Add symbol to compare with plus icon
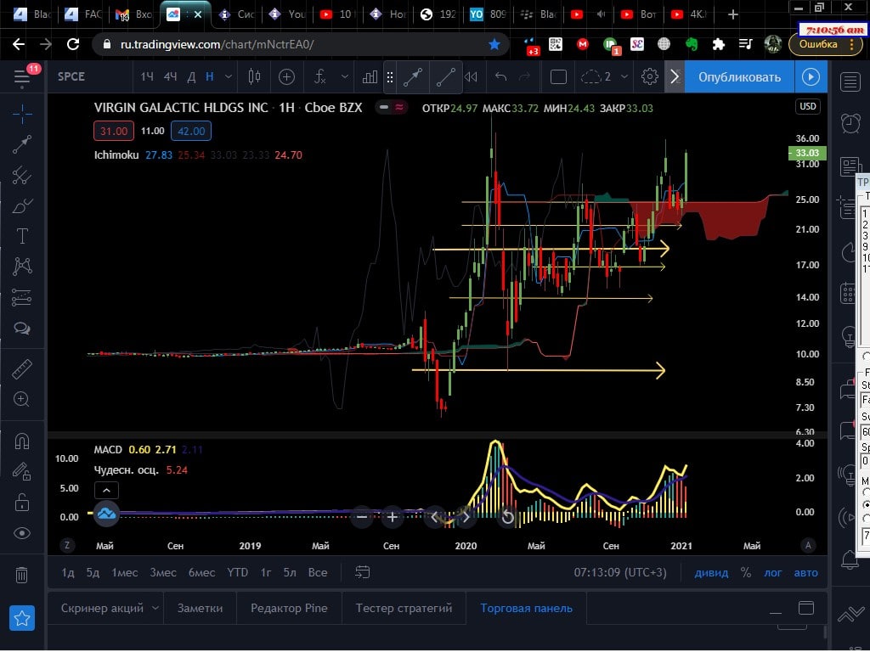Viewport: 870px width, 652px height. [x=286, y=77]
